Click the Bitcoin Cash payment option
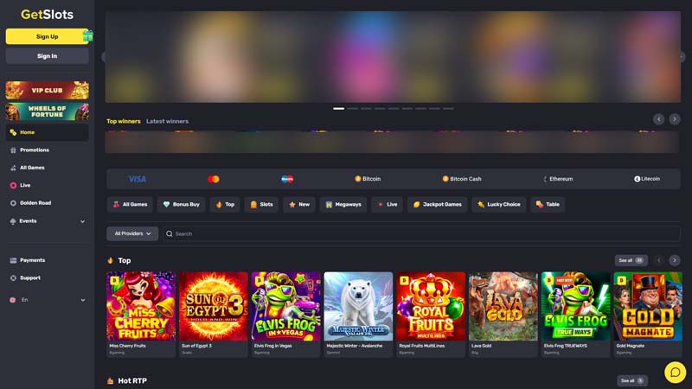The height and width of the screenshot is (389, 692). pos(462,179)
